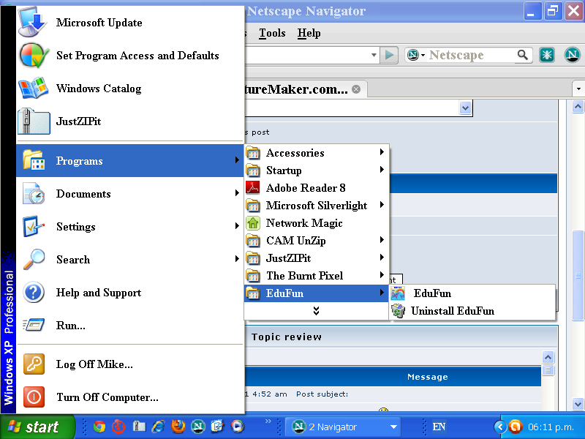Open the list-all-tabs dropdown in Netscape
585x439 pixels.
click(x=578, y=89)
